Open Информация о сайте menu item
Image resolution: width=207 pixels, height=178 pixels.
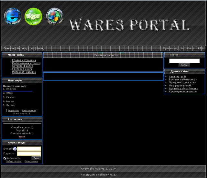point(26,63)
